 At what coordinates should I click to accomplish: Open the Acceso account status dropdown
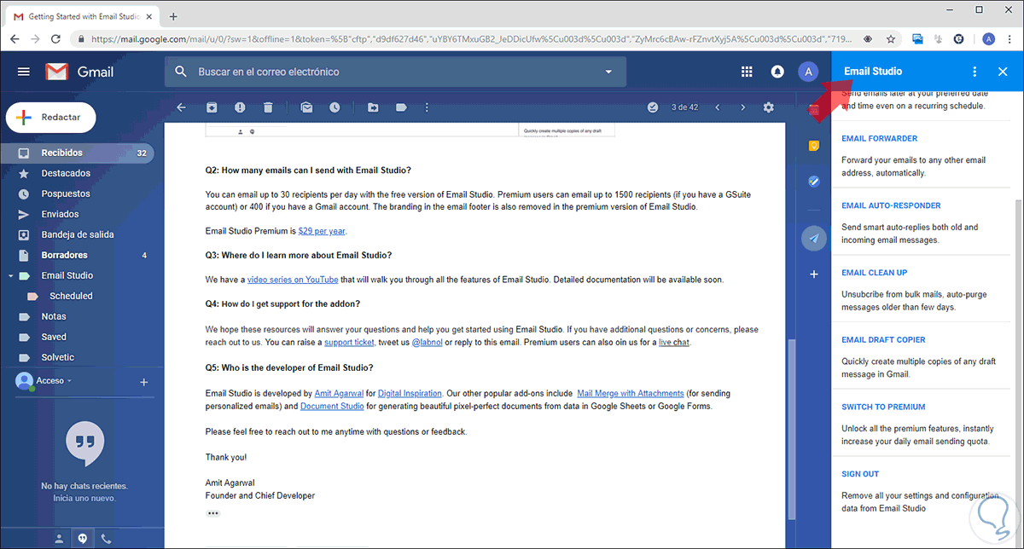click(55, 381)
